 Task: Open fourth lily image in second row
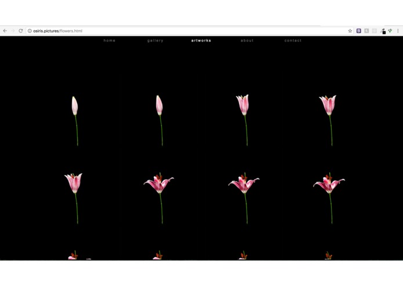(x=329, y=198)
